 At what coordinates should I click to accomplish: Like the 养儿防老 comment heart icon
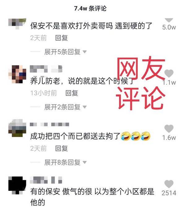point(169,73)
